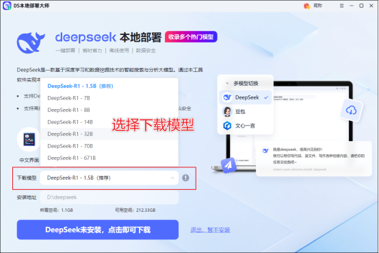379x253 pixels.
Task: Choose DeepSeek-R1 - 7B from list
Action: tap(109, 98)
